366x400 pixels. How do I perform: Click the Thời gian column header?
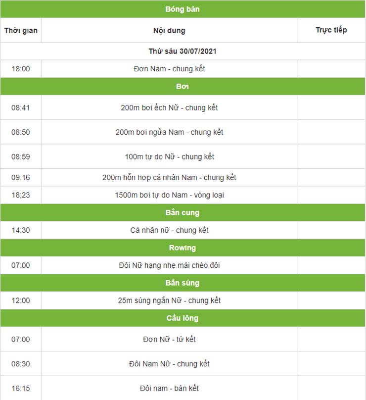(21, 30)
